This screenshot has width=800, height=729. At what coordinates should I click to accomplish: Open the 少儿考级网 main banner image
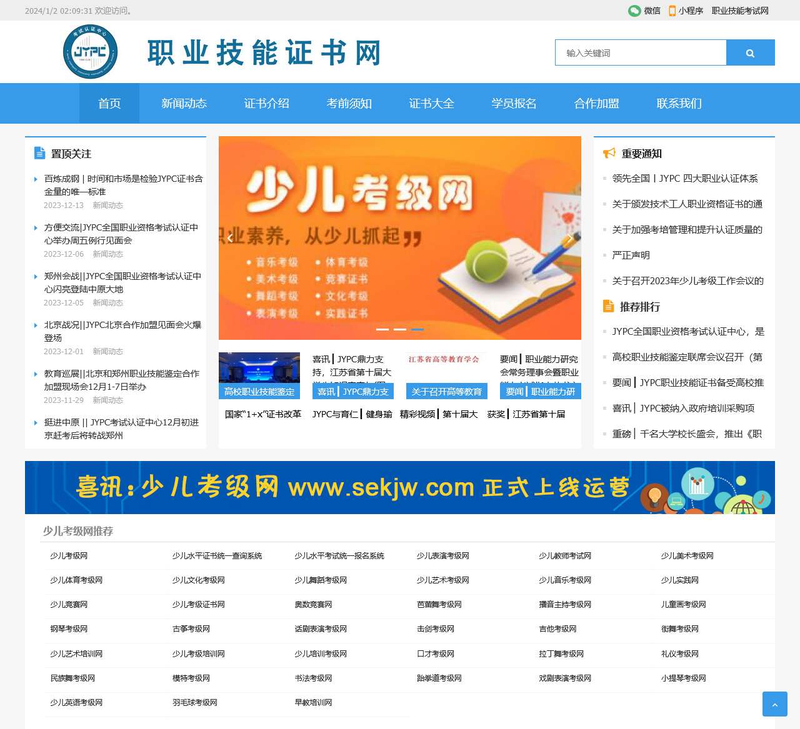point(400,238)
